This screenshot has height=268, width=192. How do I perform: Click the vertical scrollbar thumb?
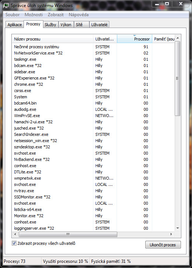pyautogui.click(x=178, y=79)
